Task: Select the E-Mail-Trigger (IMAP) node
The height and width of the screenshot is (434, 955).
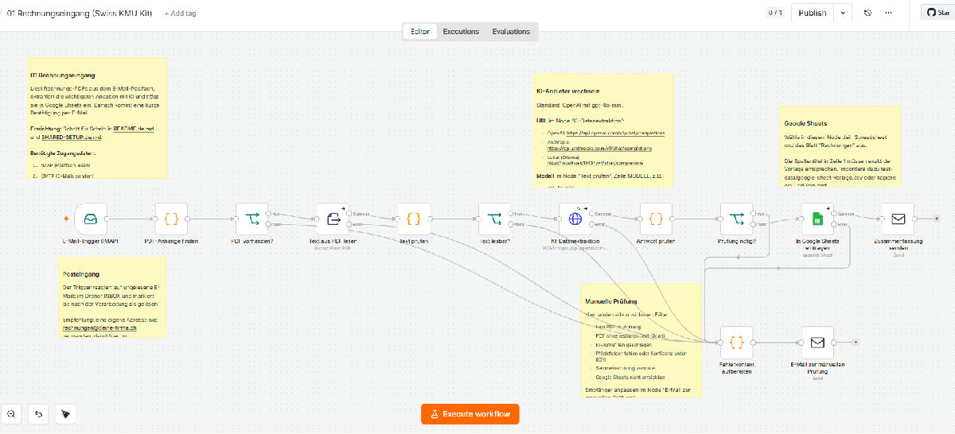Action: [x=90, y=218]
